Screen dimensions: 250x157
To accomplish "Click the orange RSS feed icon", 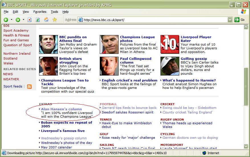I will pyautogui.click(x=29, y=87).
